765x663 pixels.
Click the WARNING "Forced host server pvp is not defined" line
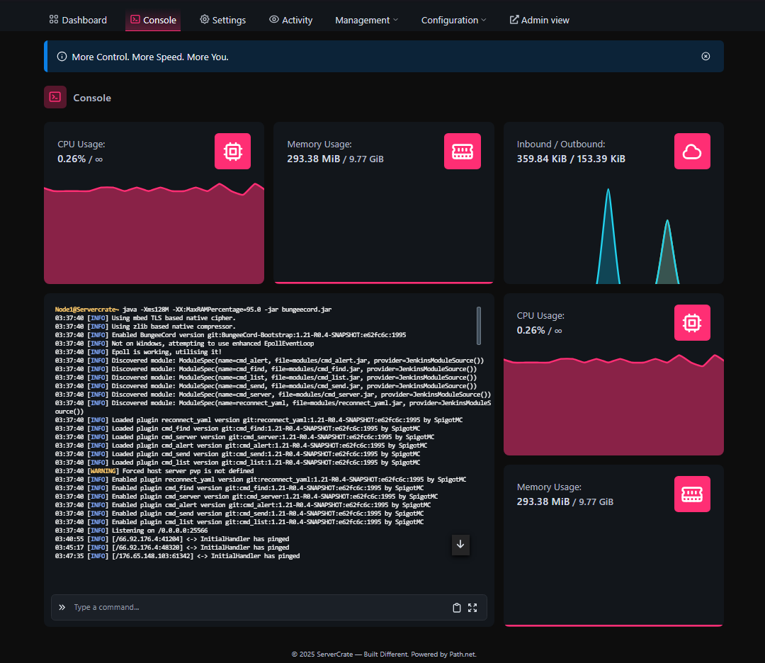(154, 471)
